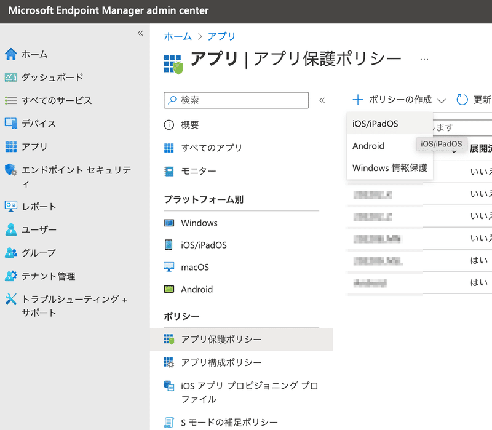Image resolution: width=492 pixels, height=430 pixels.
Task: Select macOS under プラットフォーム別
Action: (x=186, y=267)
